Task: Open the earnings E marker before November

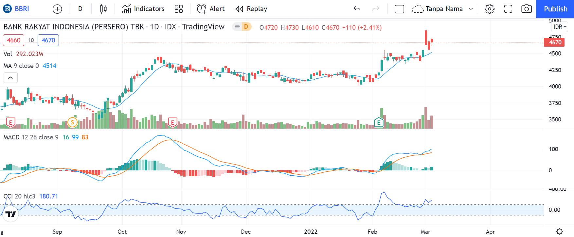Action: click(x=172, y=123)
